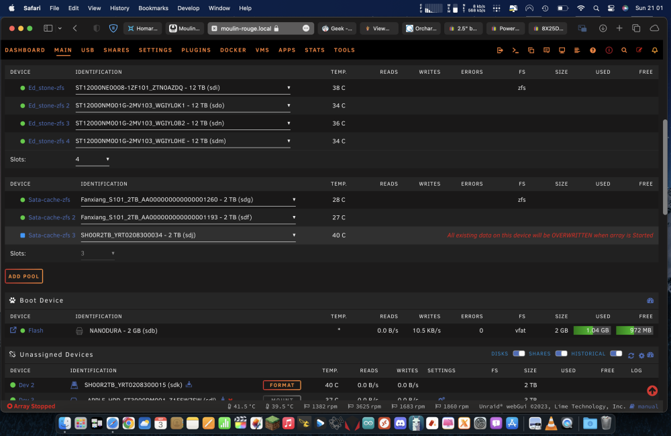Screen dimensions: 671x436
Task: Open the web terminal icon
Action: [x=515, y=50]
